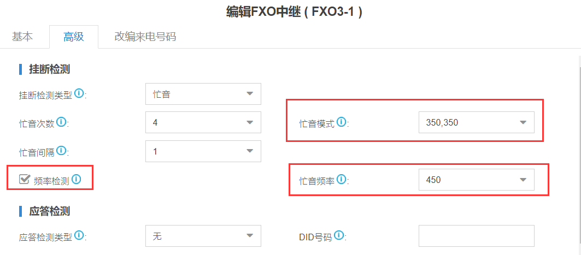Click info icon beside 忙音模式
This screenshot has width=581, height=255.
(342, 122)
